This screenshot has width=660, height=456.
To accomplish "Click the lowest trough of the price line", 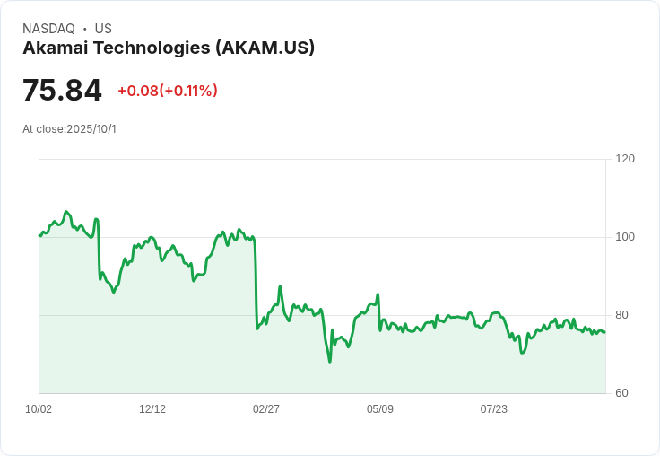I will coord(330,361).
